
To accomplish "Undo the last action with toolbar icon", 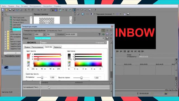I will click(x=38, y=10).
